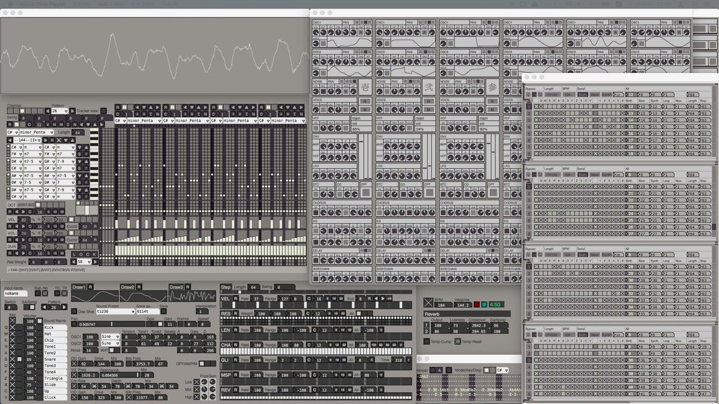
Task: Select the Kick sound name
Action: tap(56, 328)
